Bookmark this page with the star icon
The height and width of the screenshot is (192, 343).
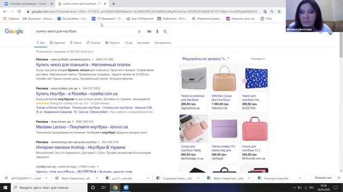[x=279, y=12]
